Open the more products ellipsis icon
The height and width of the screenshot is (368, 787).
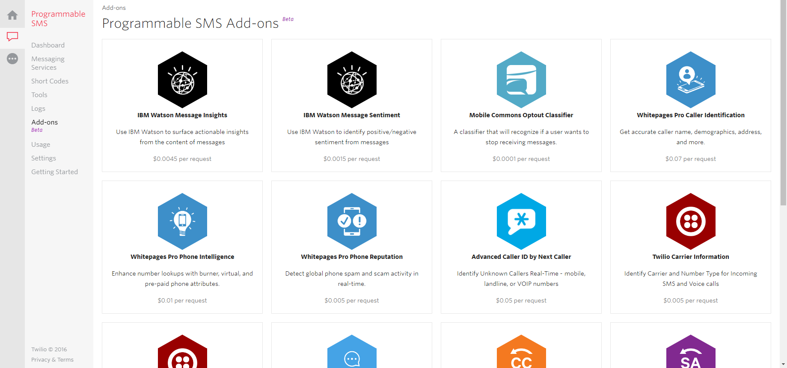click(x=12, y=59)
